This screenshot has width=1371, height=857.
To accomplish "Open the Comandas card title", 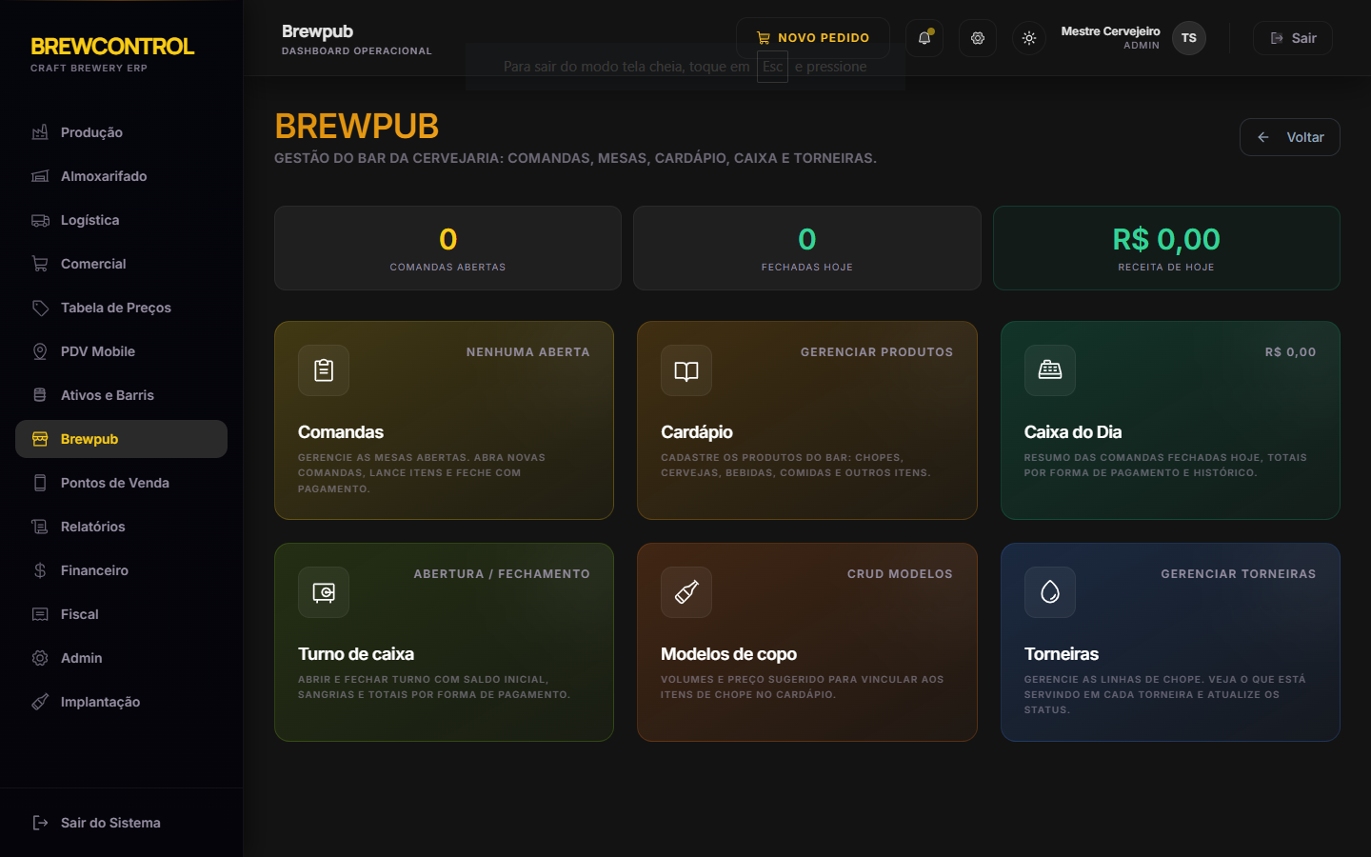I will (x=341, y=432).
